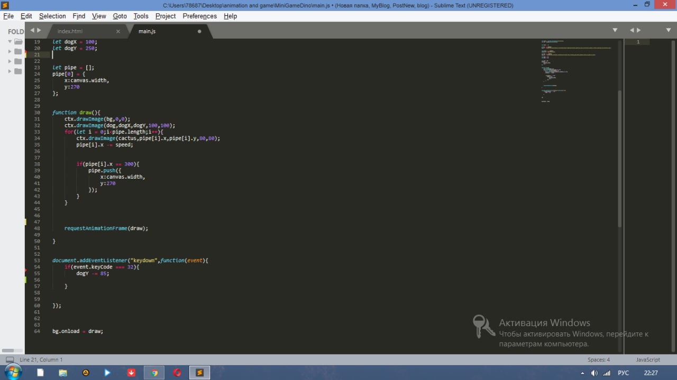Click the horizontal scrollbar in sidebar

pos(8,350)
